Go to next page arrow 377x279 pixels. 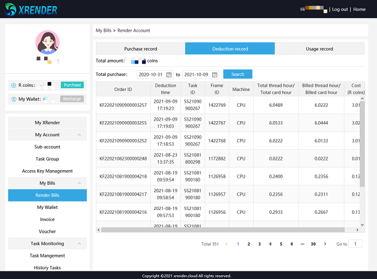pyautogui.click(x=325, y=244)
